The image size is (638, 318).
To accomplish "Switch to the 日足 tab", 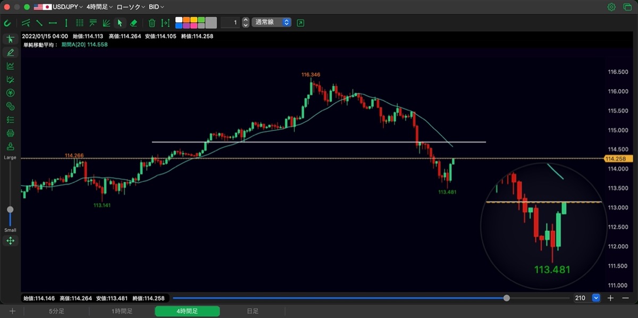I will (x=253, y=311).
